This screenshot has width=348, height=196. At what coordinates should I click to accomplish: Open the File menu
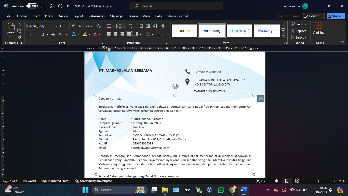pos(8,16)
